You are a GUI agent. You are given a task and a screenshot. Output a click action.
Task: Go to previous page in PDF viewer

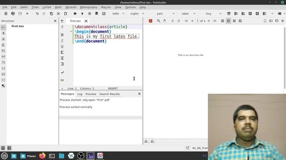click(x=193, y=21)
